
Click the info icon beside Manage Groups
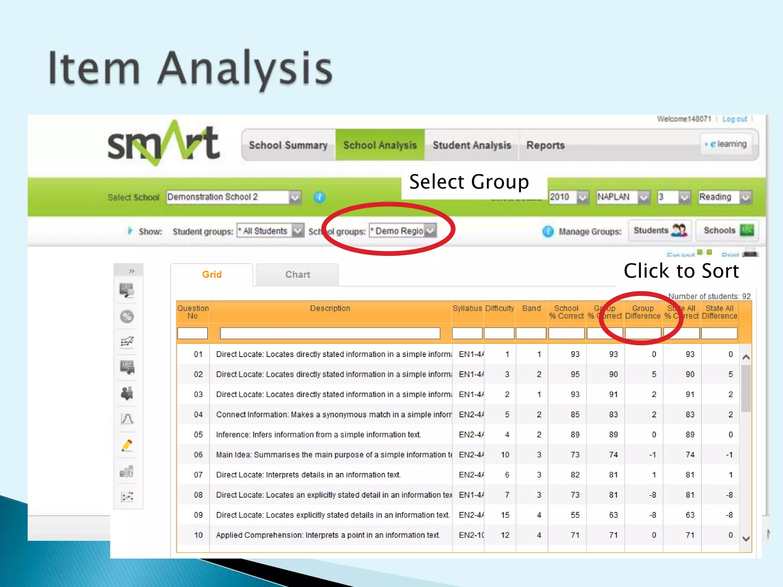pos(548,231)
